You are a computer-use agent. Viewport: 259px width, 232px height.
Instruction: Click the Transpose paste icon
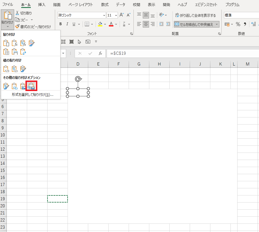[x=23, y=52]
